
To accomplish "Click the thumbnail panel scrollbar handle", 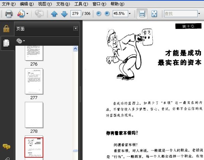I will coord(75,151).
